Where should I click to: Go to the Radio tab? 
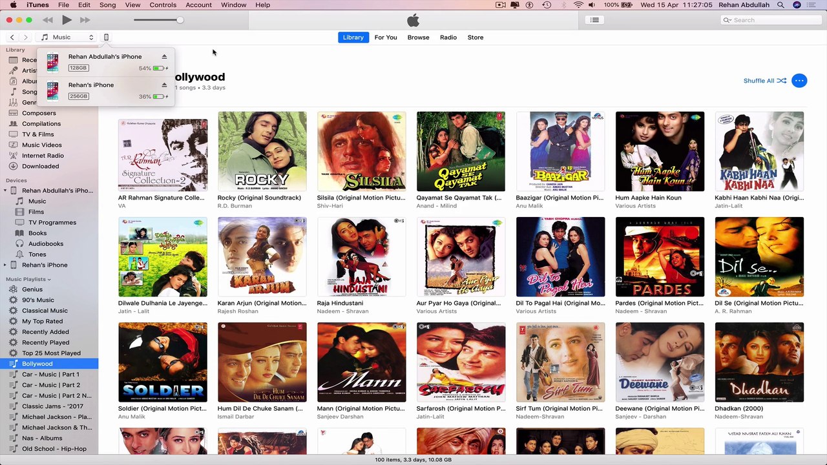tap(448, 37)
